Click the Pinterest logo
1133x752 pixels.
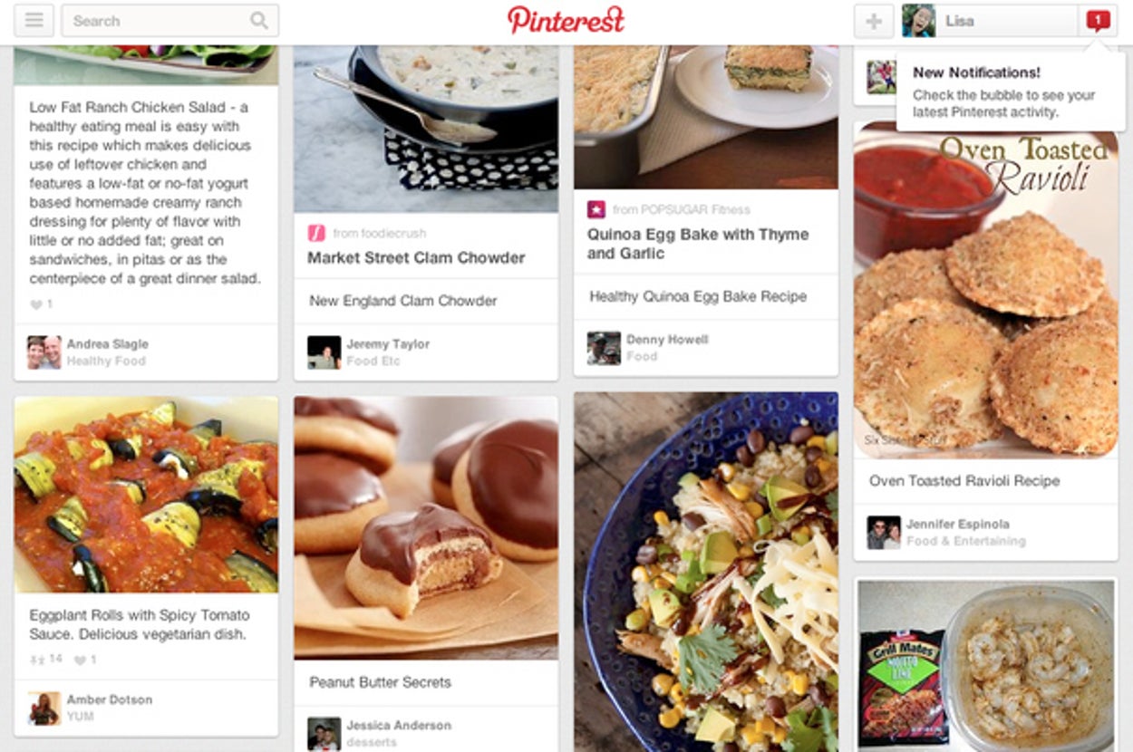coord(566,20)
